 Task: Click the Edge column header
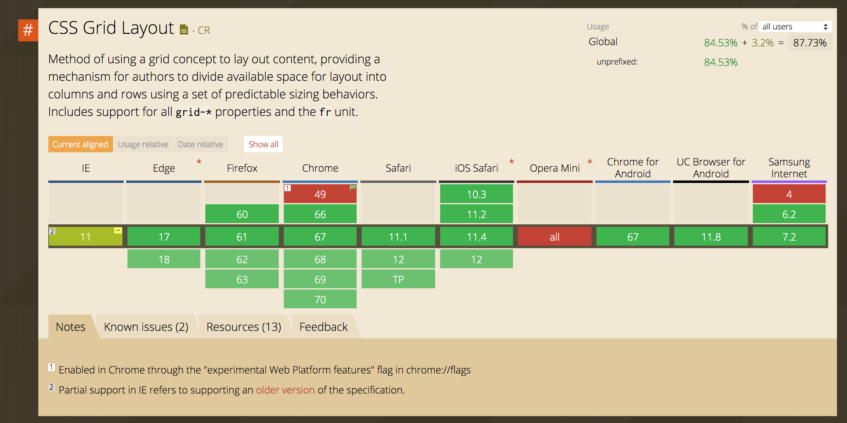click(x=164, y=168)
